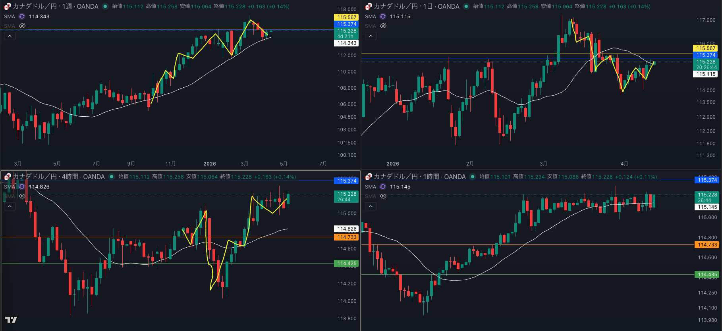The height and width of the screenshot is (331, 722).
Task: Click the refresh icon beside SMA 114.826
Action: point(22,187)
